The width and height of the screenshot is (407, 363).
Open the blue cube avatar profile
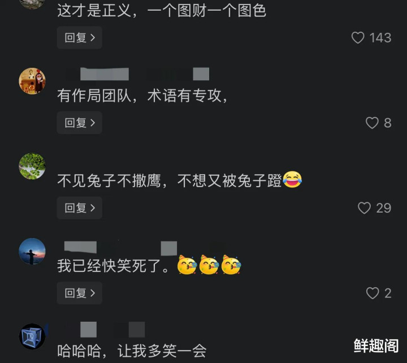pos(32,336)
